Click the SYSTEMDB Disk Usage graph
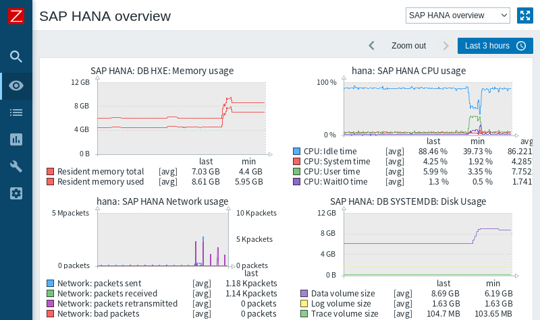Viewport: 540px width, 320px height. pos(428,244)
